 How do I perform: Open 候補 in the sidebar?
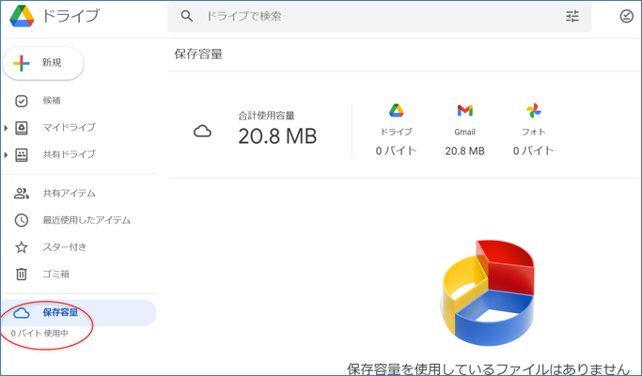click(x=52, y=101)
